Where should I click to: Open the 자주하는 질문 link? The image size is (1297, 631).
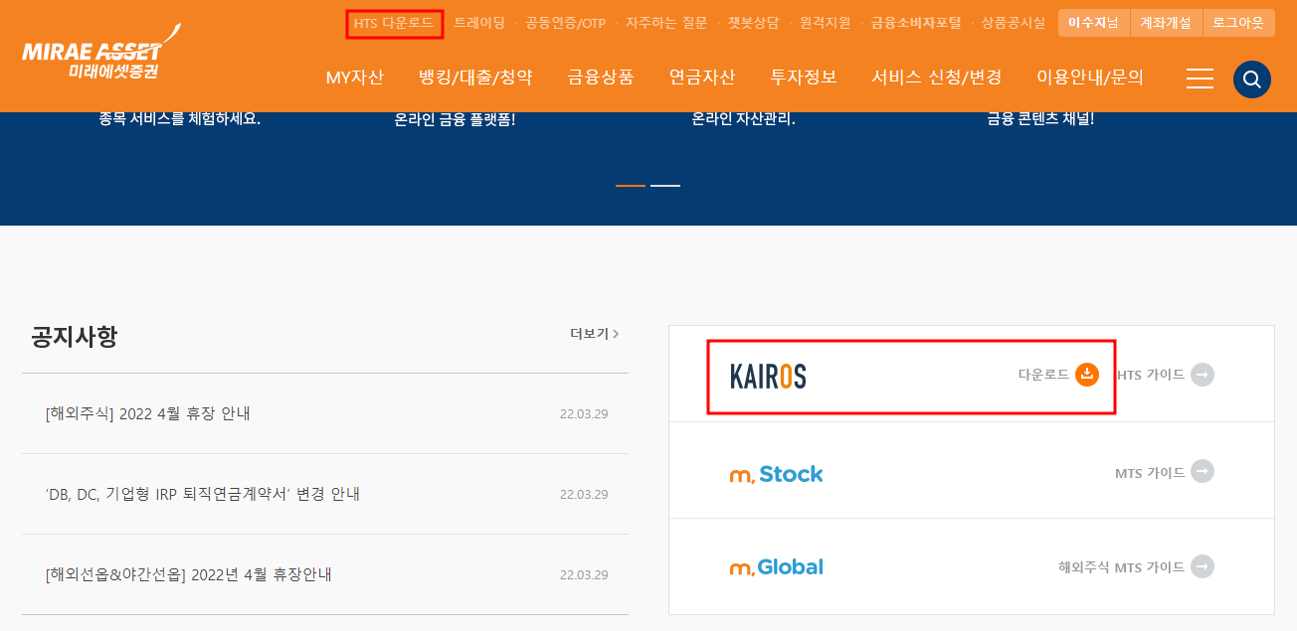pyautogui.click(x=666, y=23)
